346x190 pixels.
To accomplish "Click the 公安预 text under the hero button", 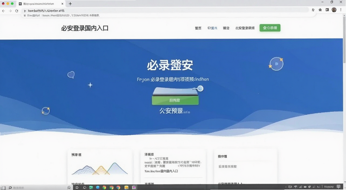I will coord(171,111).
